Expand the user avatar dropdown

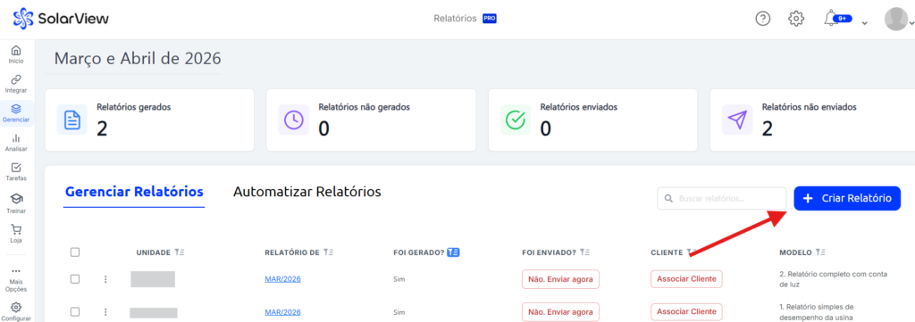[x=899, y=20]
